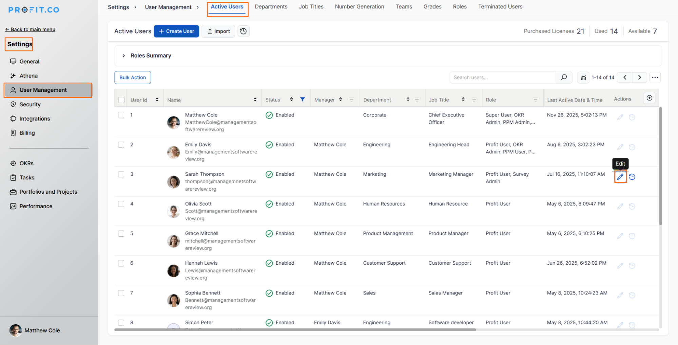Go to next page arrow
The height and width of the screenshot is (345, 678).
tap(639, 78)
